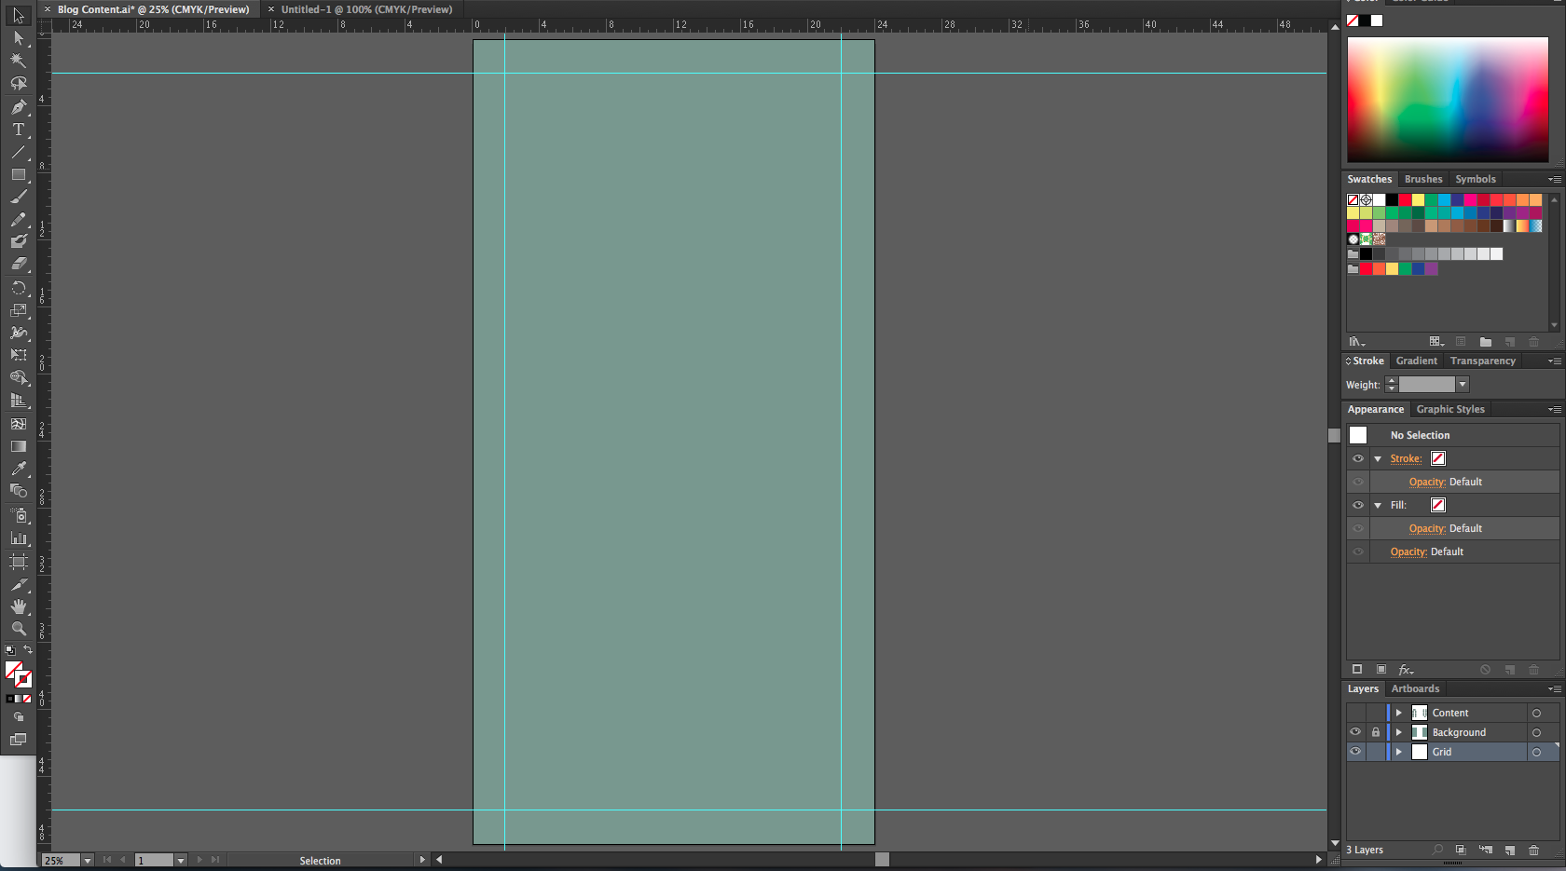Select the Free Transform tool

(18, 355)
